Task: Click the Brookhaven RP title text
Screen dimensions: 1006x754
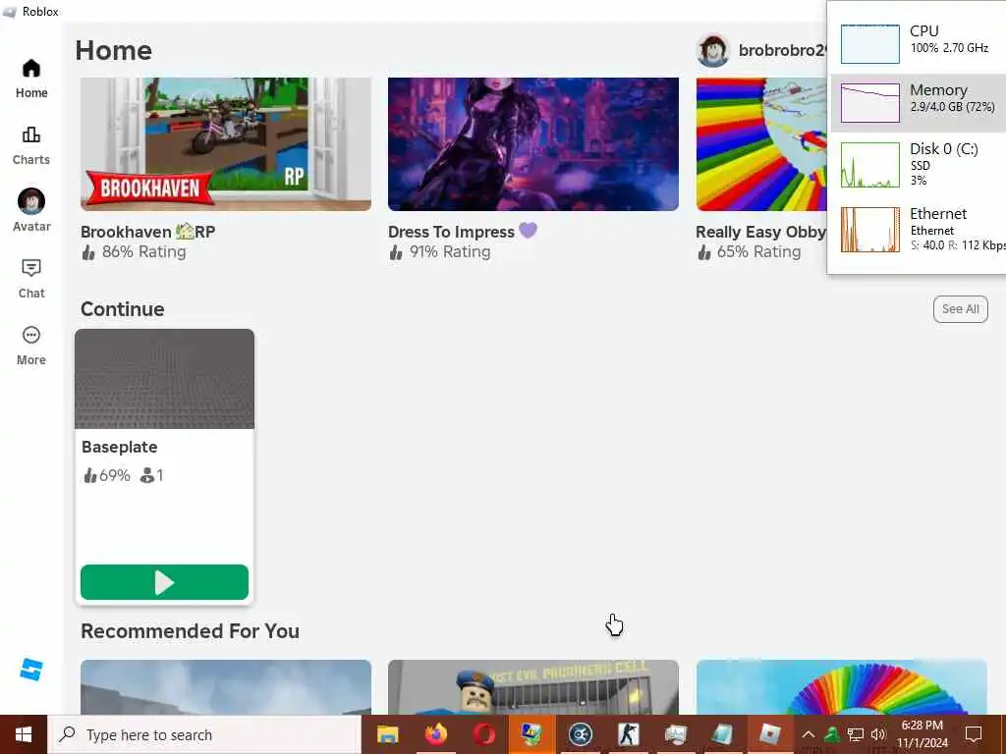Action: 147,232
